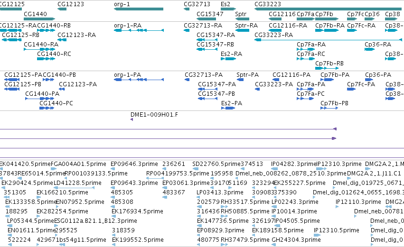Click the Cp7Fc gene label

click(355, 14)
